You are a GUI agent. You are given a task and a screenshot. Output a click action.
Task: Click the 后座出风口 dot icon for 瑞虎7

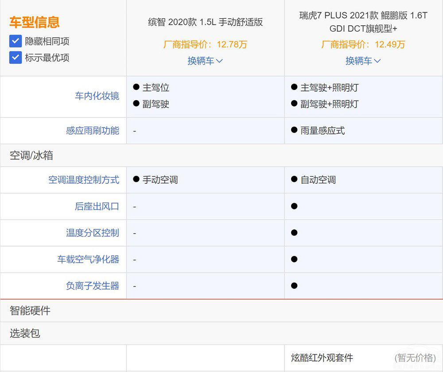pyautogui.click(x=294, y=206)
